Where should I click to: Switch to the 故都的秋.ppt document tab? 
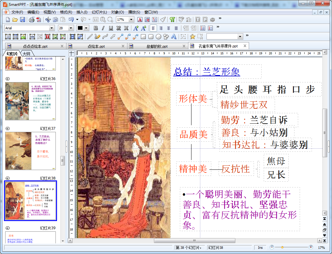pos(157,46)
